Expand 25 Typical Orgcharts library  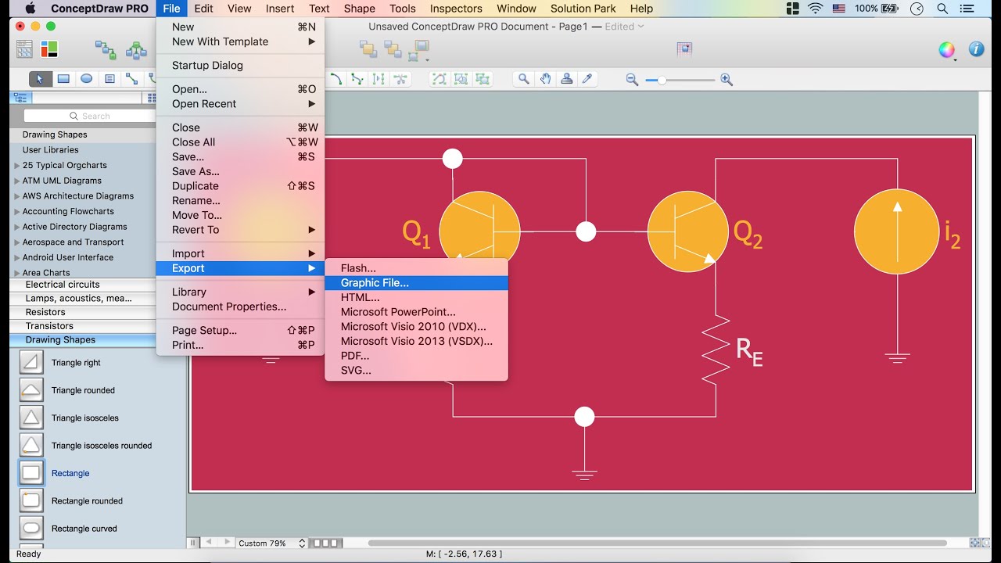pos(17,165)
